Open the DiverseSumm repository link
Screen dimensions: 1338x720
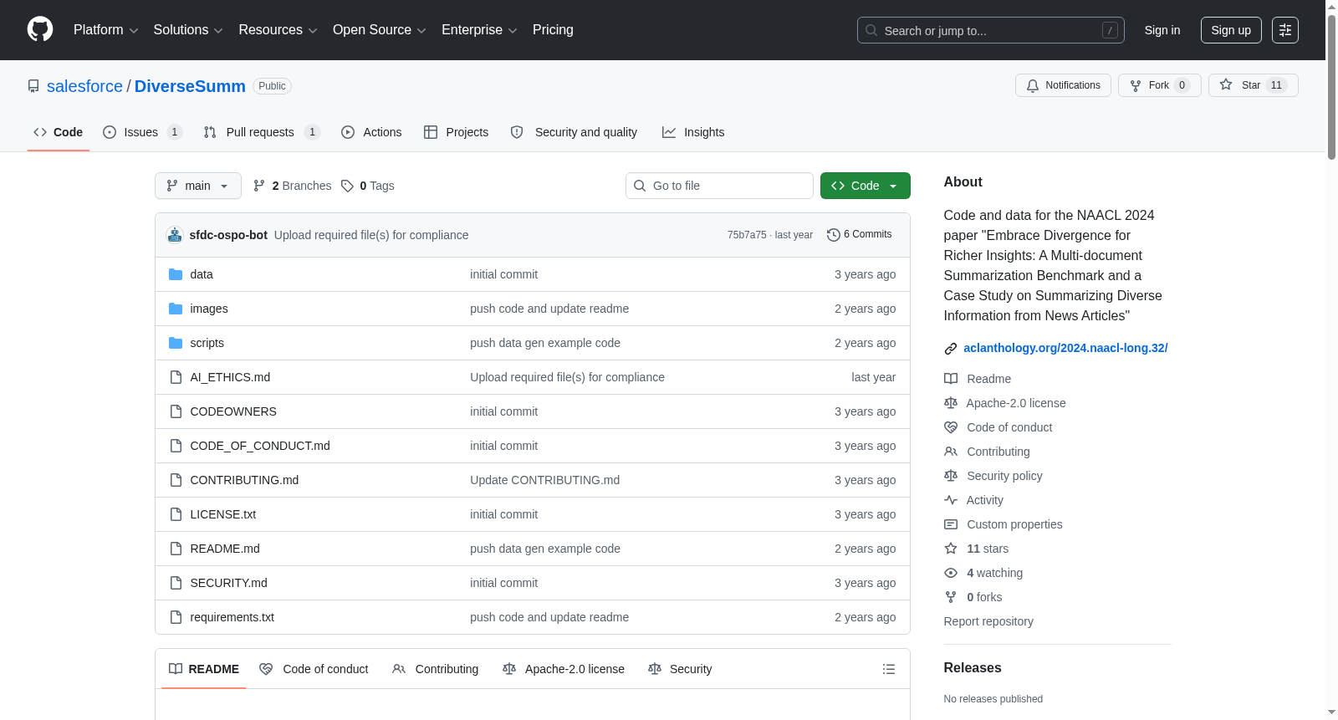coord(190,86)
